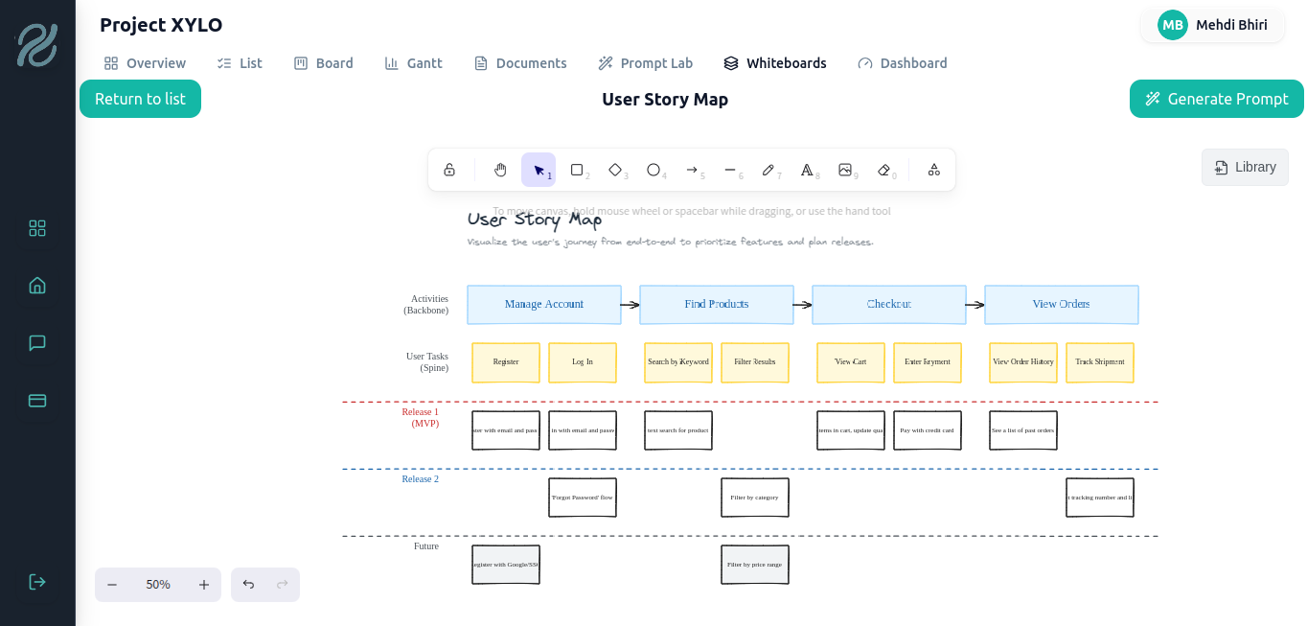This screenshot has height=626, width=1307.
Task: Select the Pencil freehand draw tool
Action: click(x=768, y=170)
